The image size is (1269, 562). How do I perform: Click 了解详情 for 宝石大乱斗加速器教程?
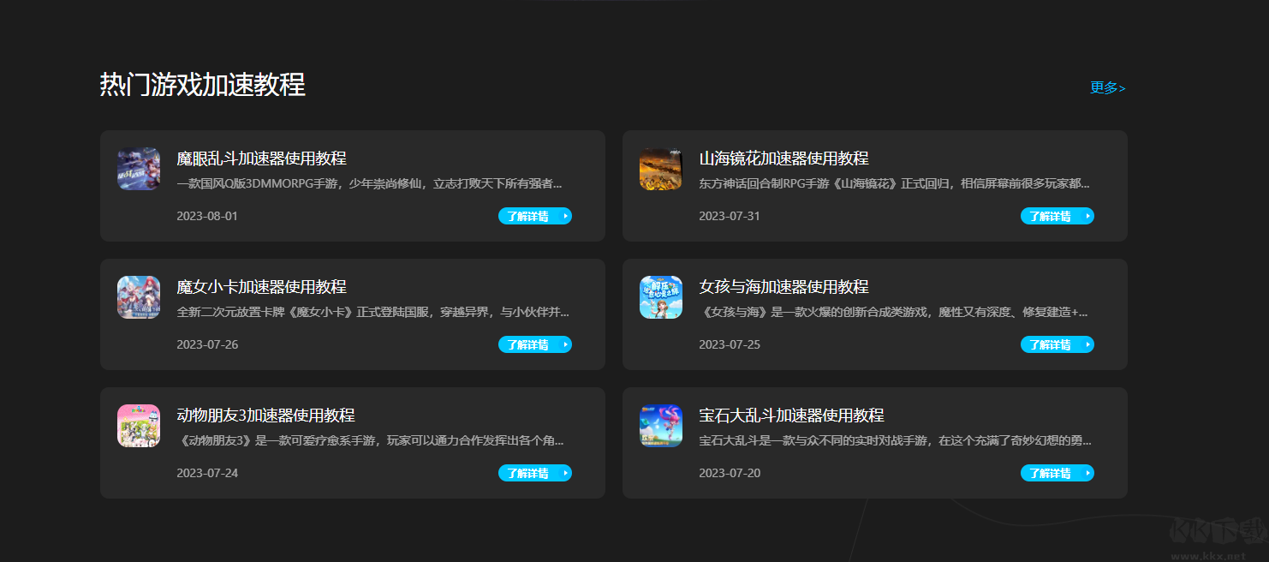point(1057,473)
